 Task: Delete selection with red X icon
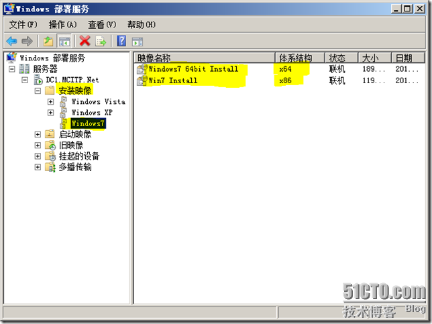pos(85,42)
